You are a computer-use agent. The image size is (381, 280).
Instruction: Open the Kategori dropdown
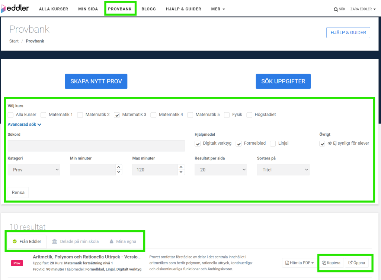click(x=34, y=170)
